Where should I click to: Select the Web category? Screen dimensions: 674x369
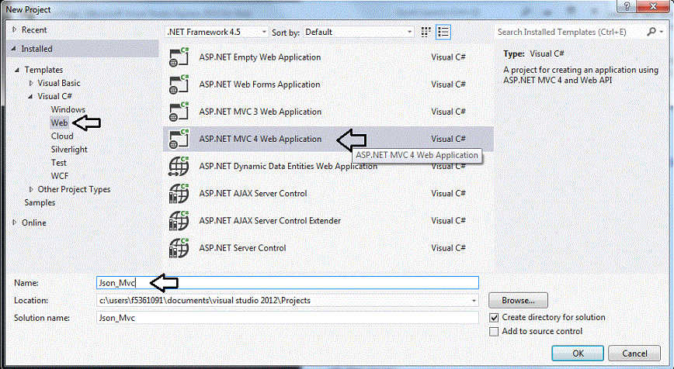pos(59,122)
